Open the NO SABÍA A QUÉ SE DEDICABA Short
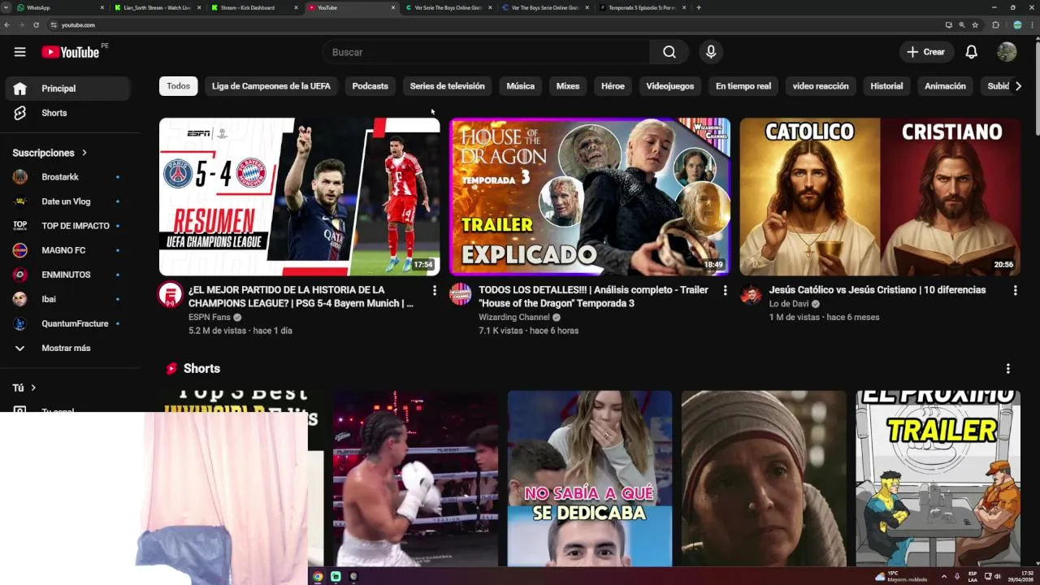This screenshot has width=1040, height=585. 590,479
